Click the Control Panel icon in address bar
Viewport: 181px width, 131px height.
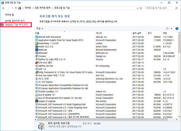pyautogui.click(x=20, y=8)
